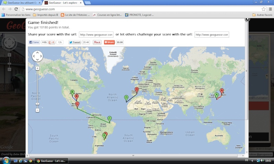The height and width of the screenshot is (164, 274).
Task: Click Street View pan control in background page
Action: point(9,43)
